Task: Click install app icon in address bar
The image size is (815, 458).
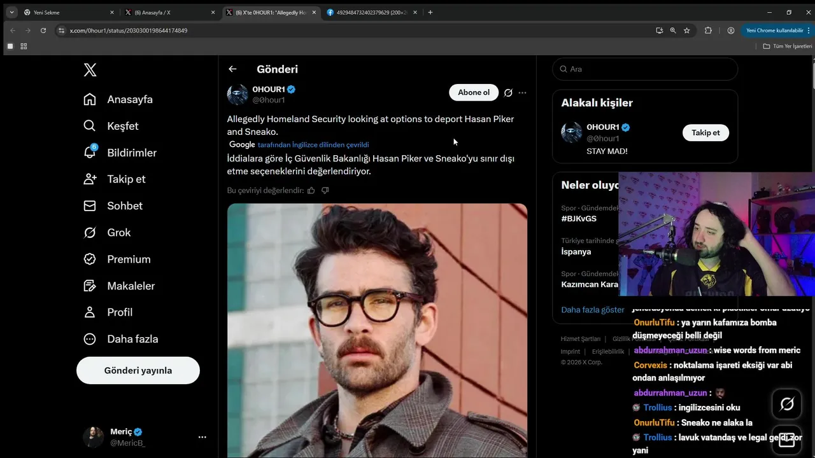Action: [659, 30]
